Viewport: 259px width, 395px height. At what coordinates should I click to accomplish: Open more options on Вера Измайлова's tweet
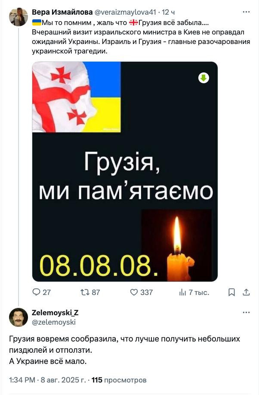point(246,12)
